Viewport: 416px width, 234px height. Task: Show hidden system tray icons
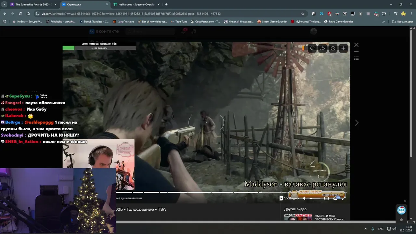365,229
